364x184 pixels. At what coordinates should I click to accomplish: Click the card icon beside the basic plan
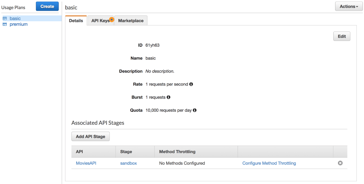click(x=4, y=18)
